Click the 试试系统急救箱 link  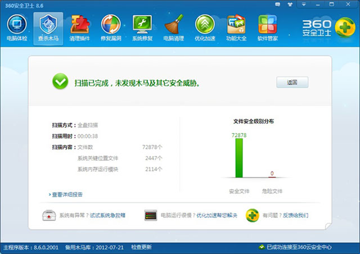[x=107, y=215]
